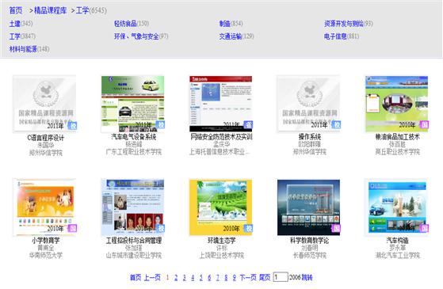Click the 省 badge on 网络安全防范技术及实训 thumbnail
443x289 pixels.
[x=248, y=125]
